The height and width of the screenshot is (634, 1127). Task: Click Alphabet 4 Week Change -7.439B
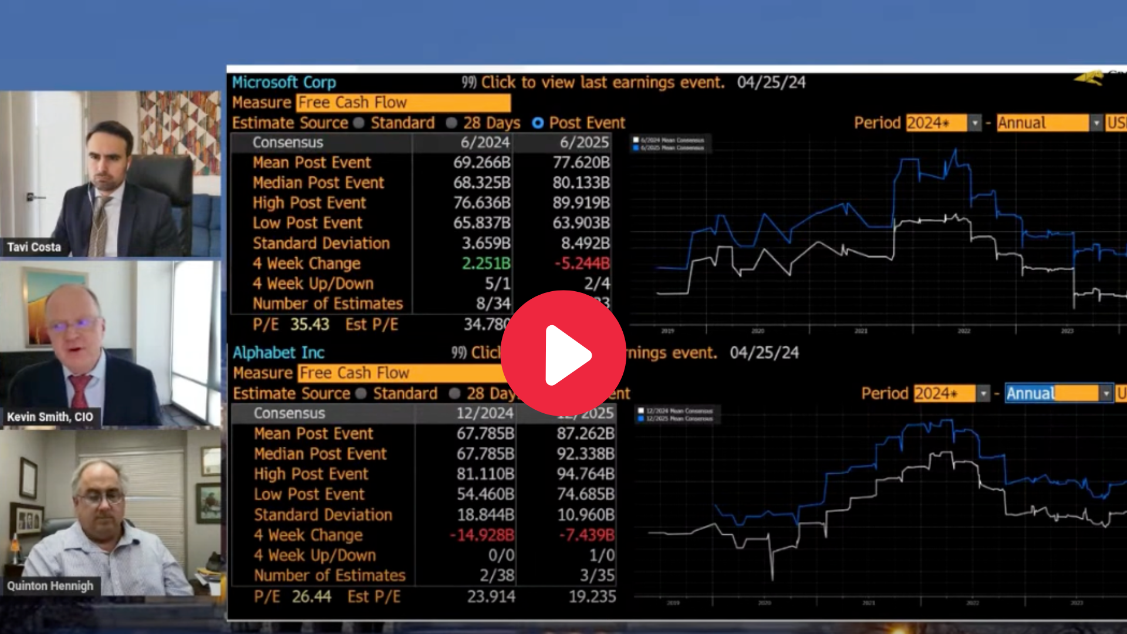(586, 535)
